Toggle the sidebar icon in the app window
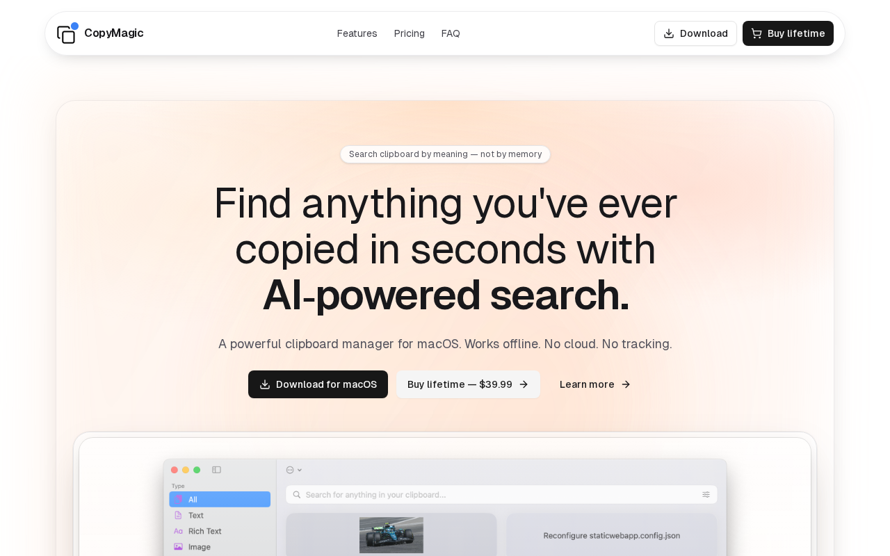The image size is (890, 556). 216,470
